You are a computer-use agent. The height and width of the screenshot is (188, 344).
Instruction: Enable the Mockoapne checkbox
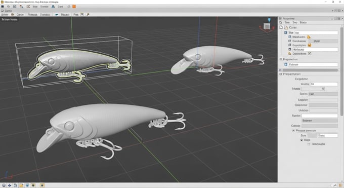(x=309, y=144)
